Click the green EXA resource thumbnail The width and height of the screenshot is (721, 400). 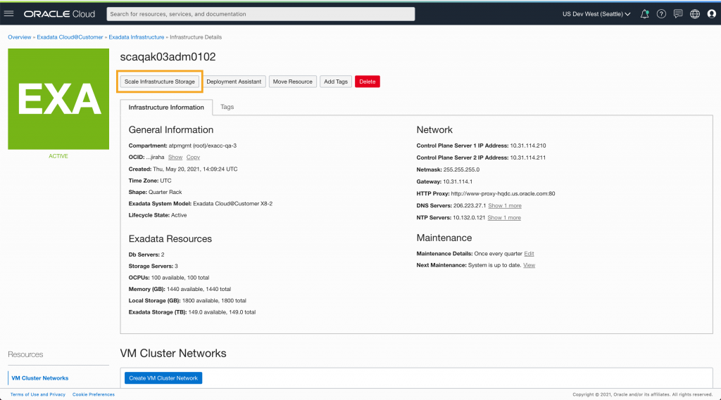coord(58,98)
